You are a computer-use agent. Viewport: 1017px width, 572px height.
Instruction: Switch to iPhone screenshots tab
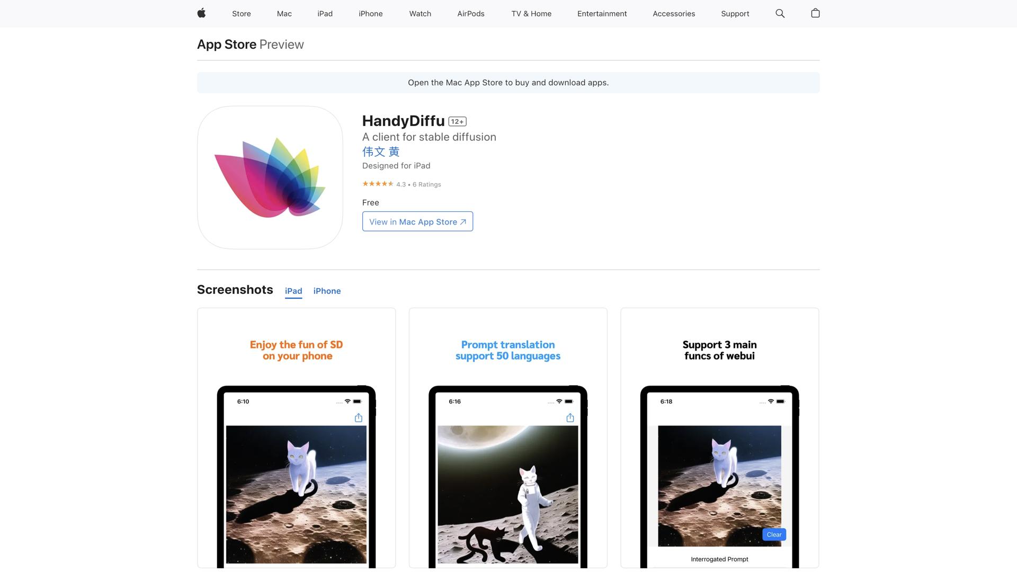[x=327, y=291]
